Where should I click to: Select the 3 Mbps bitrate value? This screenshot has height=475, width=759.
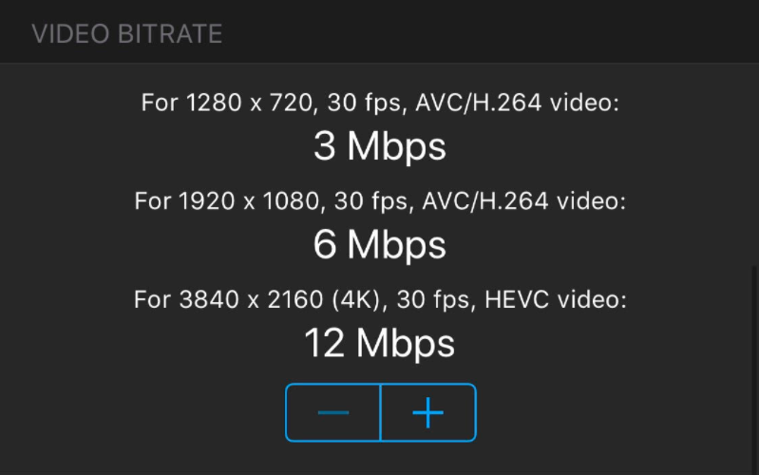point(379,146)
